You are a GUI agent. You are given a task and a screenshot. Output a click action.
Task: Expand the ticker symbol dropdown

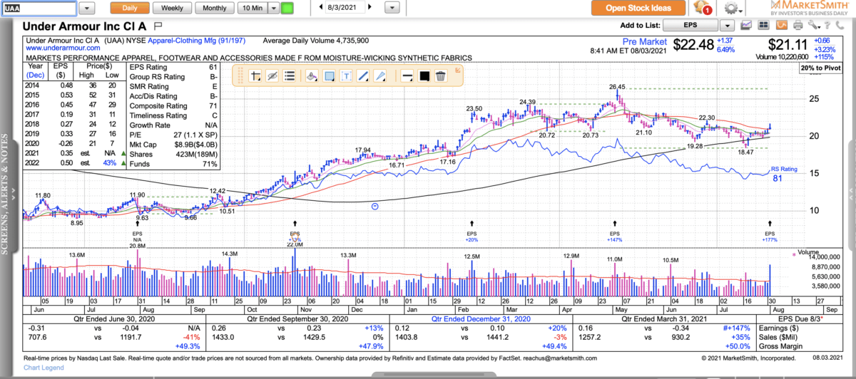pyautogui.click(x=86, y=9)
